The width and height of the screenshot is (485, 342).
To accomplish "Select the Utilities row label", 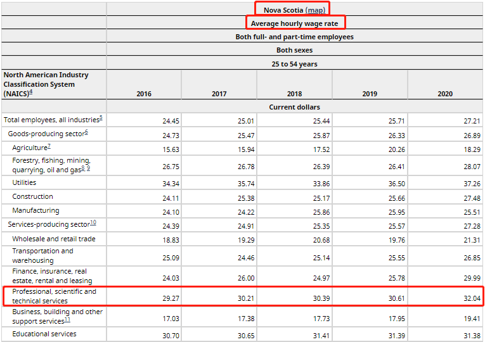I will pos(24,182).
